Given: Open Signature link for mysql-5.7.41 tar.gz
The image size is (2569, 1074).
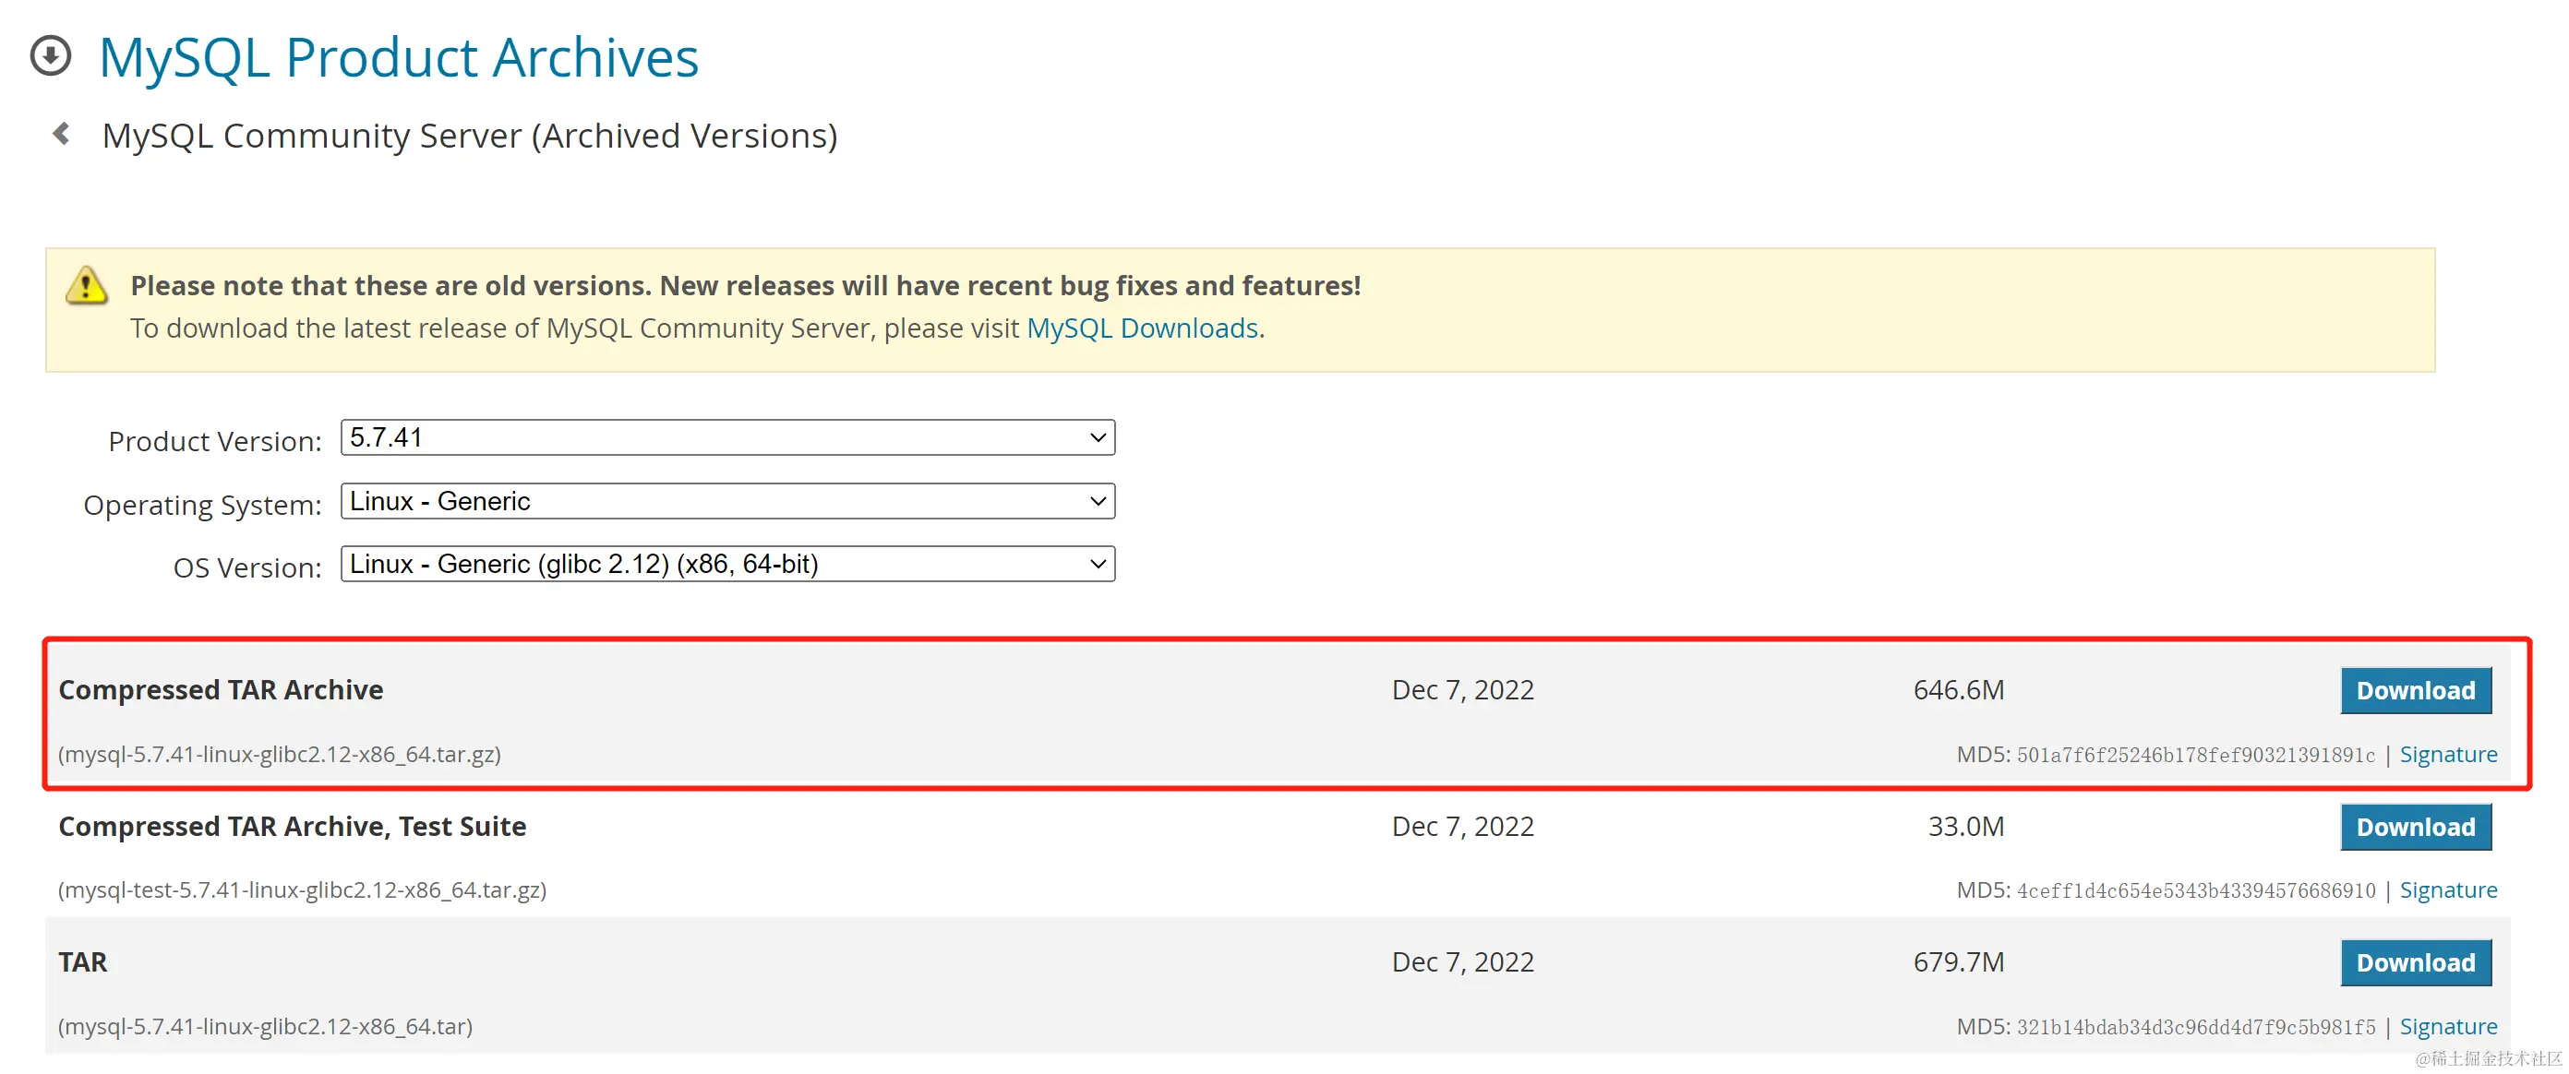Looking at the screenshot, I should pyautogui.click(x=2447, y=755).
